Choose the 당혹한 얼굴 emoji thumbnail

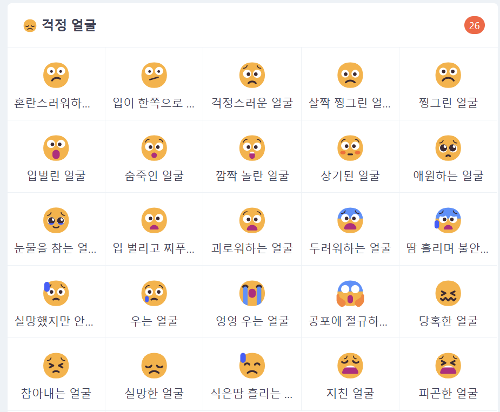tap(448, 293)
